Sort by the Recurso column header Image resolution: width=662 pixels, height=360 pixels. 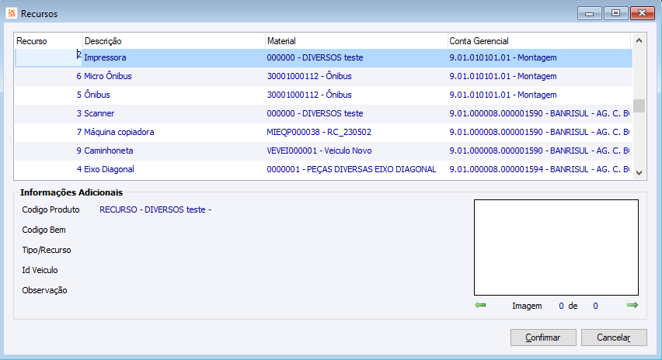click(48, 41)
